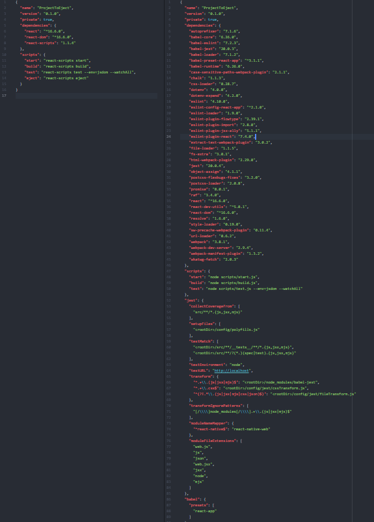
Task: Click the "testEnvironment" key
Action: [207, 365]
